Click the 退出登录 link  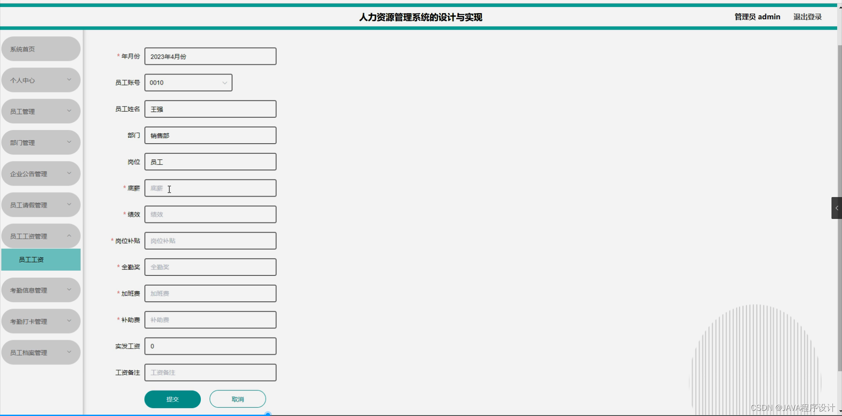click(807, 17)
